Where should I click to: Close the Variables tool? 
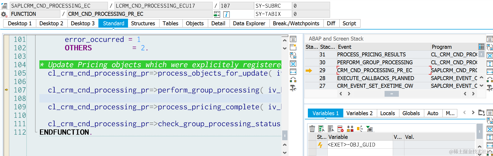pos(490,113)
